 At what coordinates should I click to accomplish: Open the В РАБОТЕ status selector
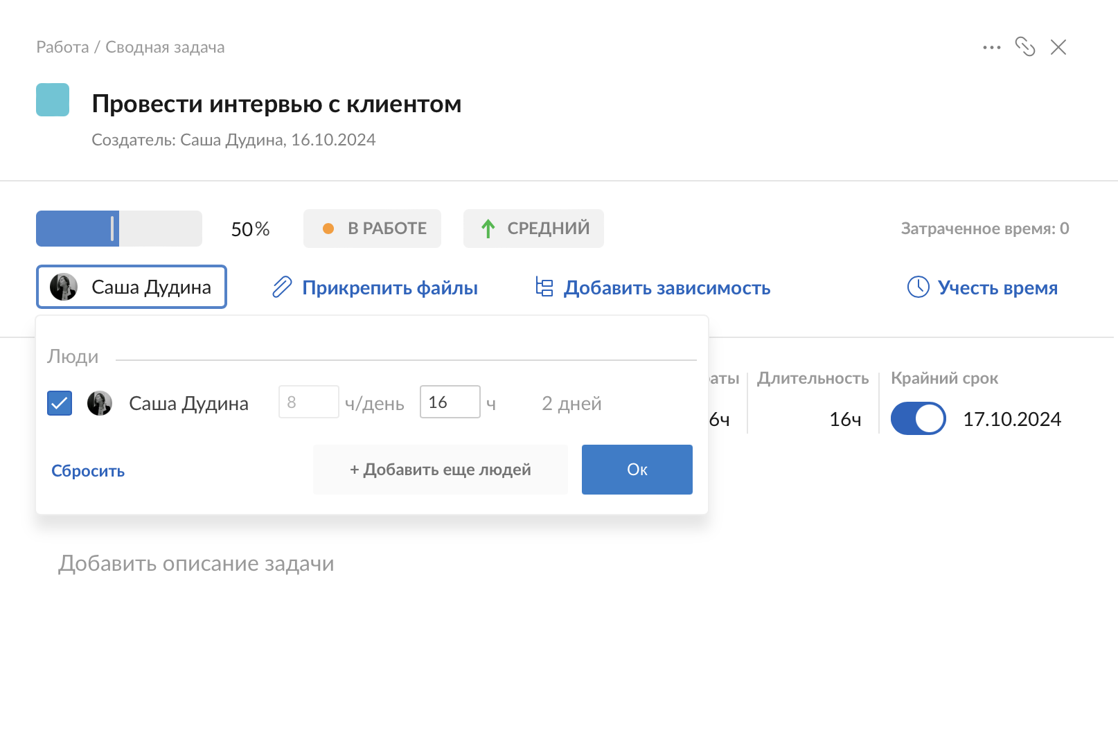pyautogui.click(x=372, y=228)
